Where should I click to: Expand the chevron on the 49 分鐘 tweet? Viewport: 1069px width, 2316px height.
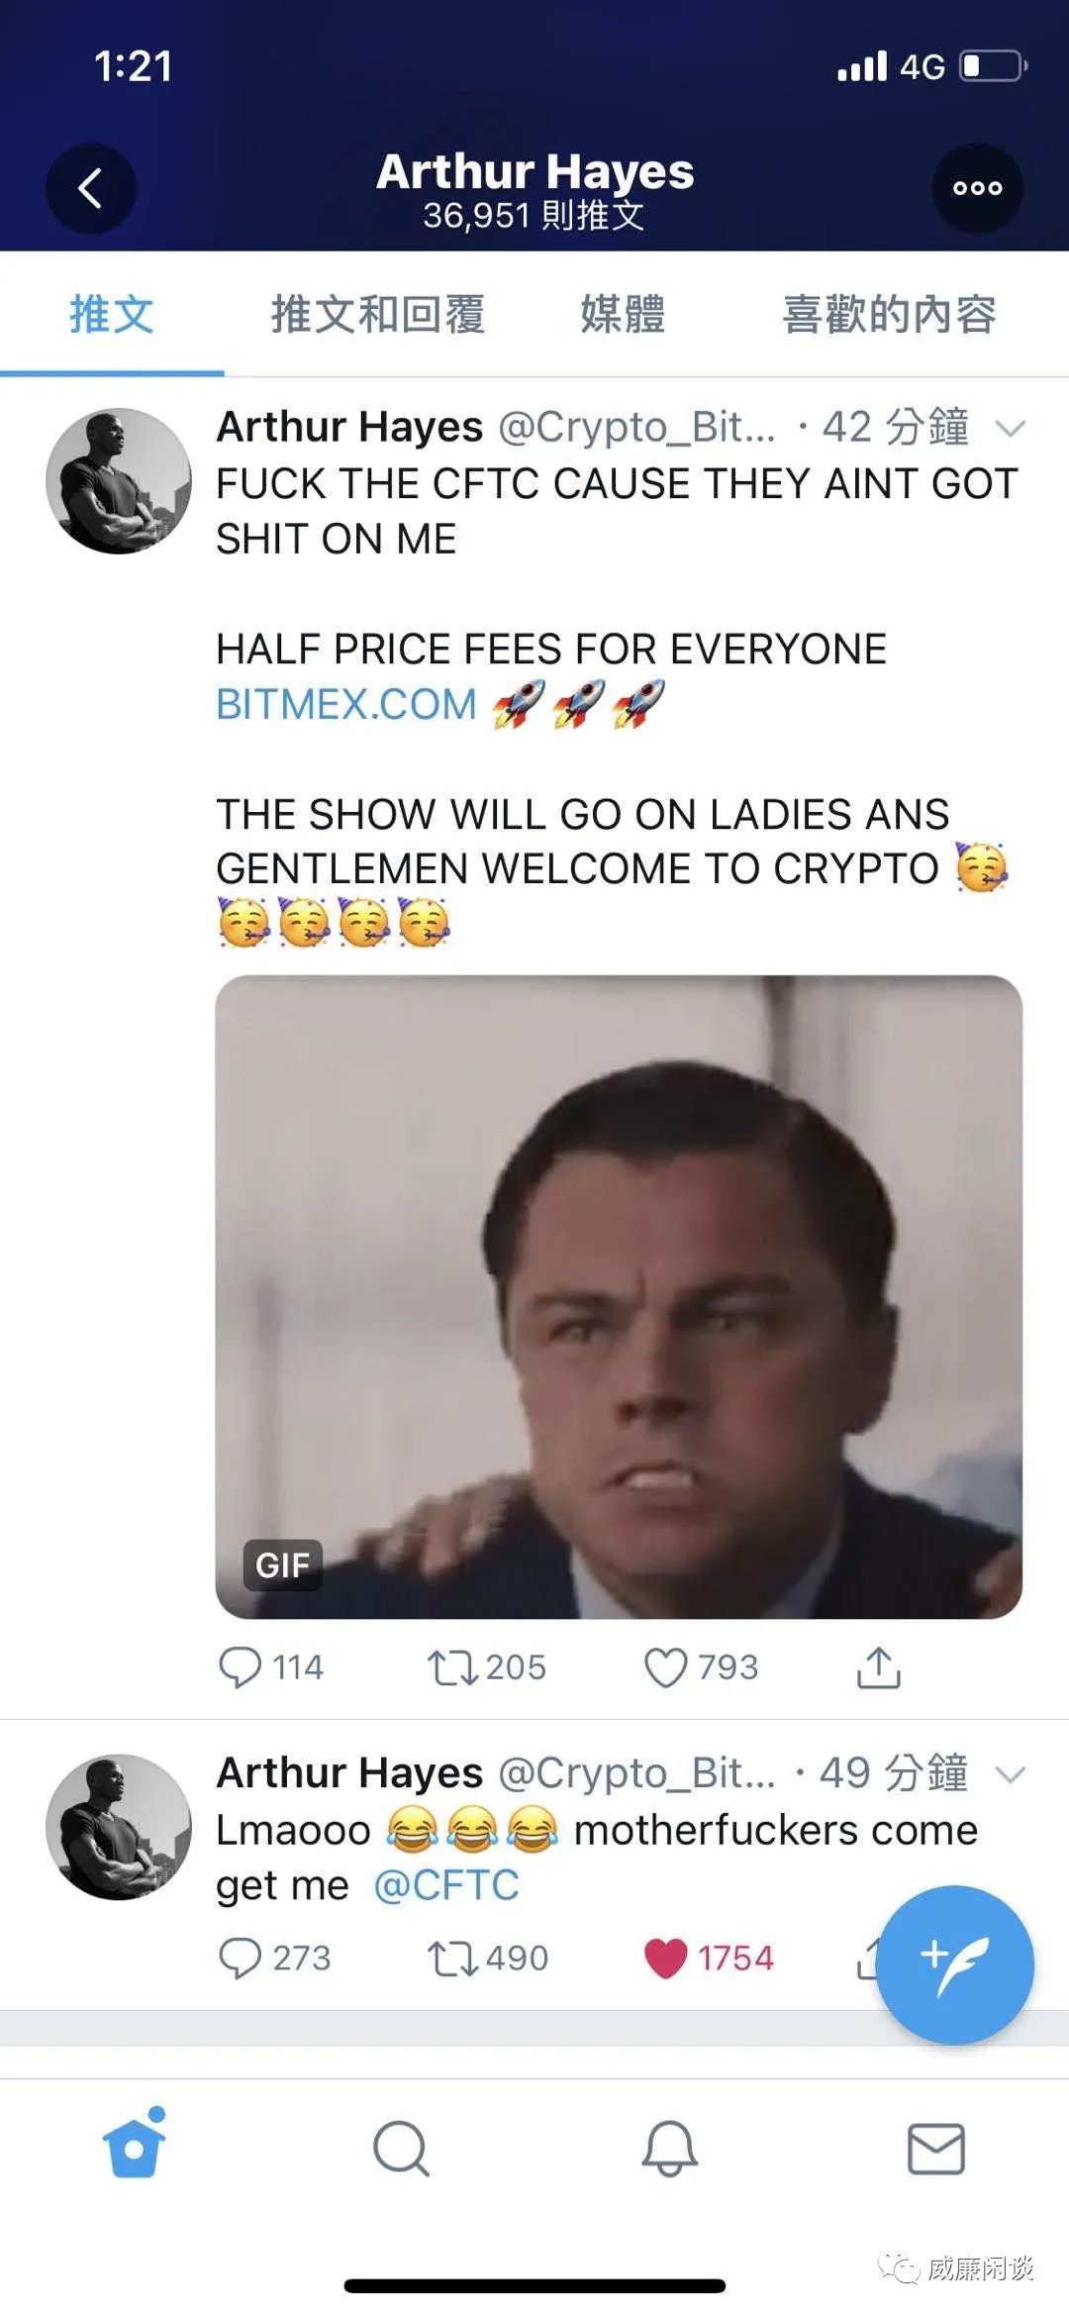coord(1010,1774)
